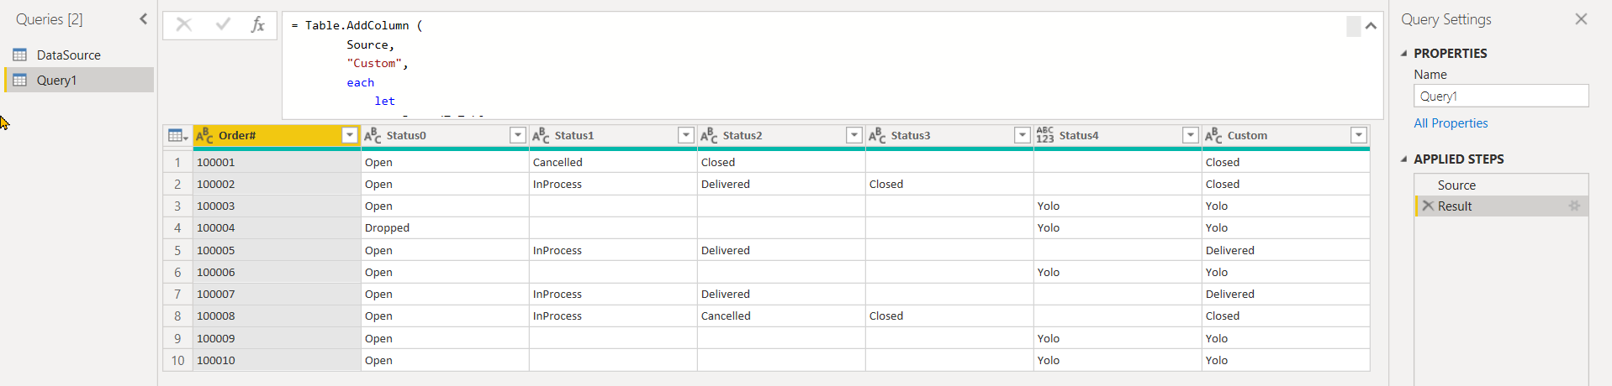Open the Status2 column filter dropdown

[854, 136]
